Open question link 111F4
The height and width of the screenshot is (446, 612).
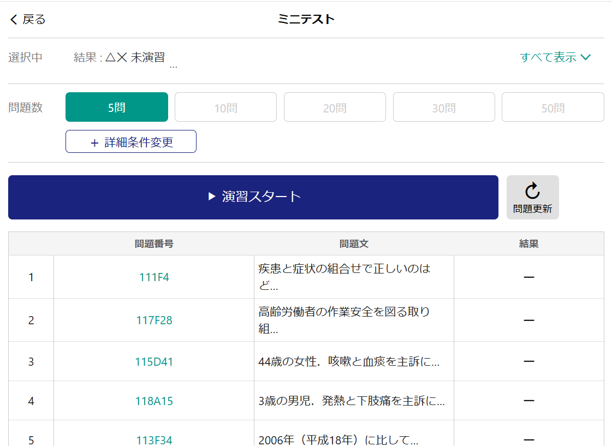(154, 277)
